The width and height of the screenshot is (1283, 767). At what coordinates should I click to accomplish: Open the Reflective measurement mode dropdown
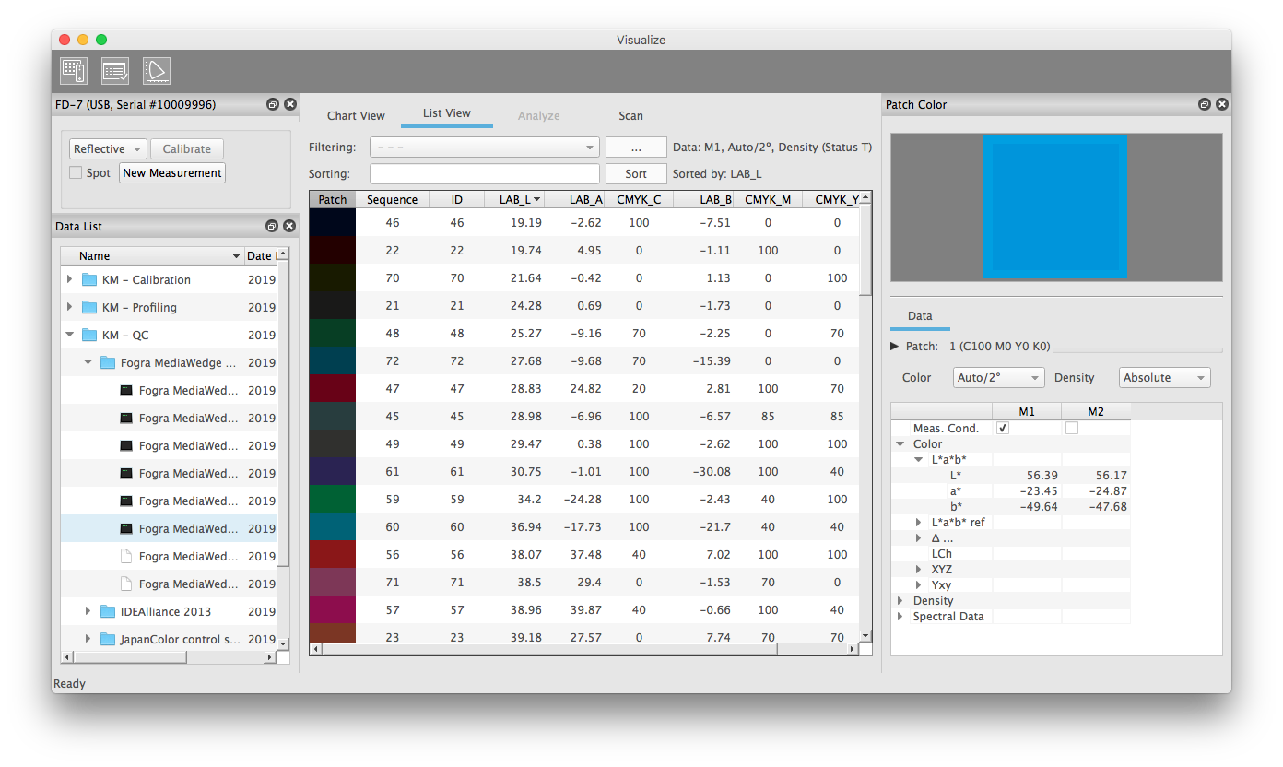[108, 149]
